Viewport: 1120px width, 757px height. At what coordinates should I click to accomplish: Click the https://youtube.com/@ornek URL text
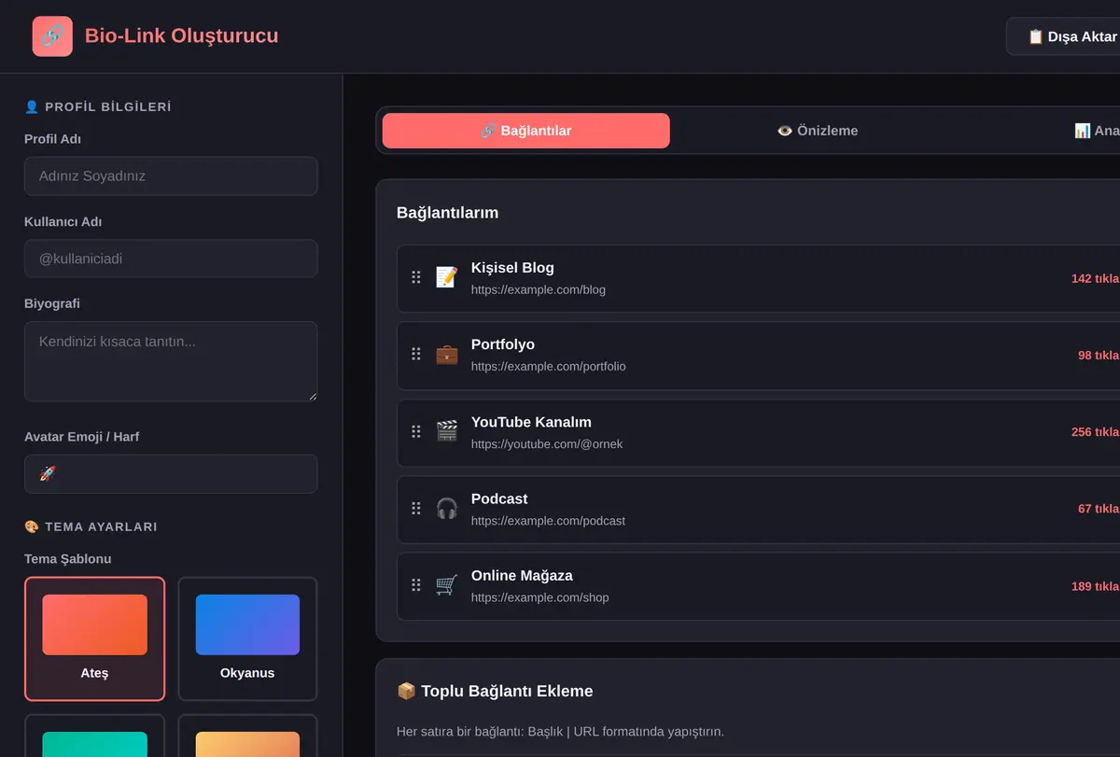547,443
